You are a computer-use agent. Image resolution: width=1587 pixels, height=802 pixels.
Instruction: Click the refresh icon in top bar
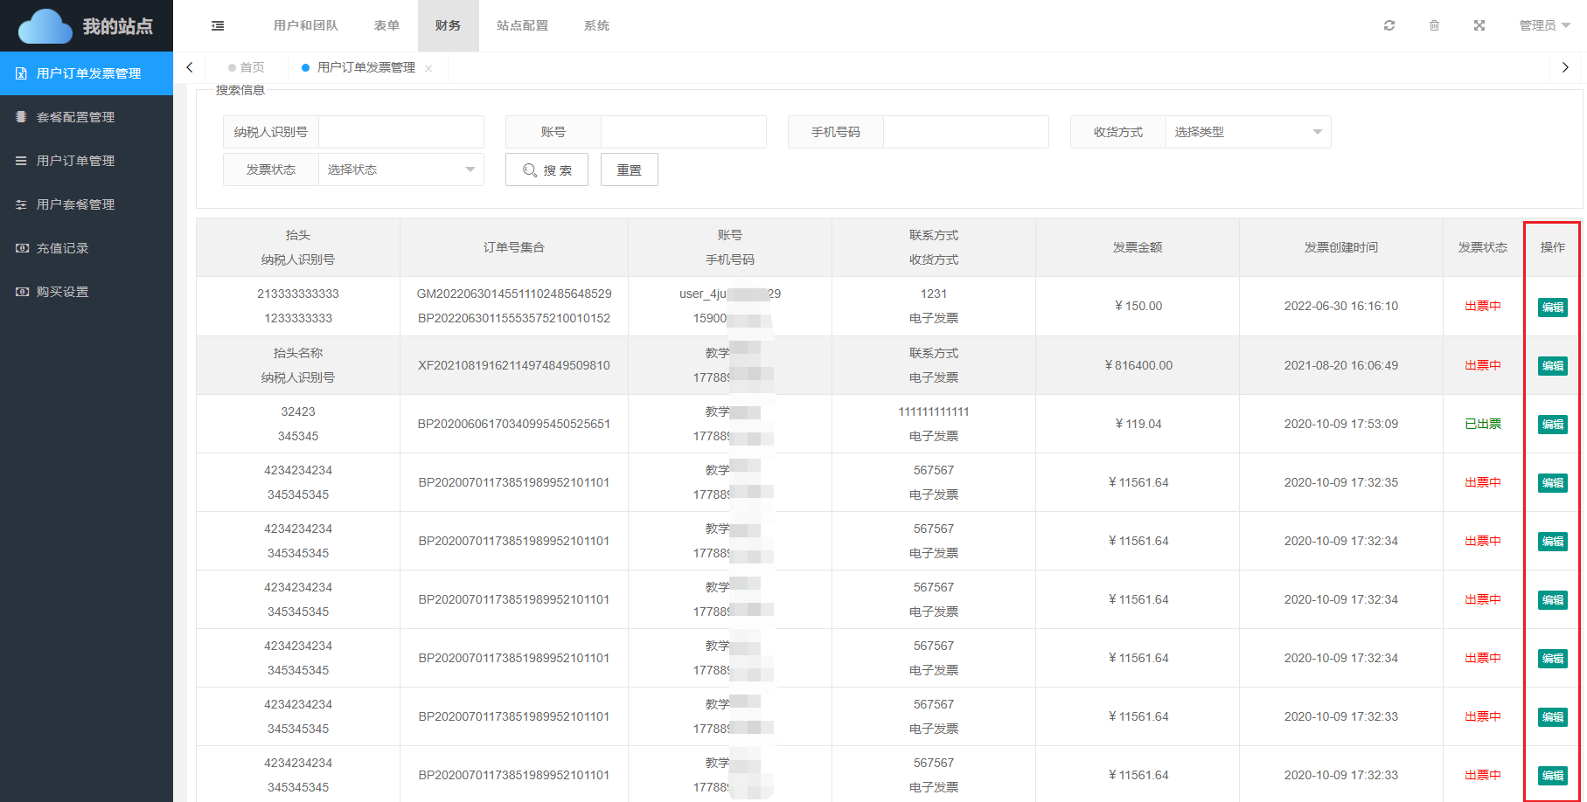[1389, 25]
